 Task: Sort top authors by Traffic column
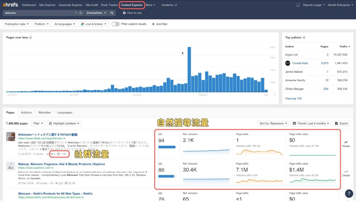[345, 47]
